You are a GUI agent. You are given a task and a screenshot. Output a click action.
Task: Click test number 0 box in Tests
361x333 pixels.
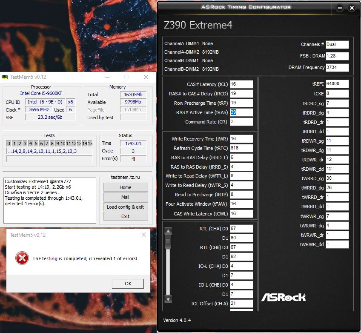[x=9, y=144]
